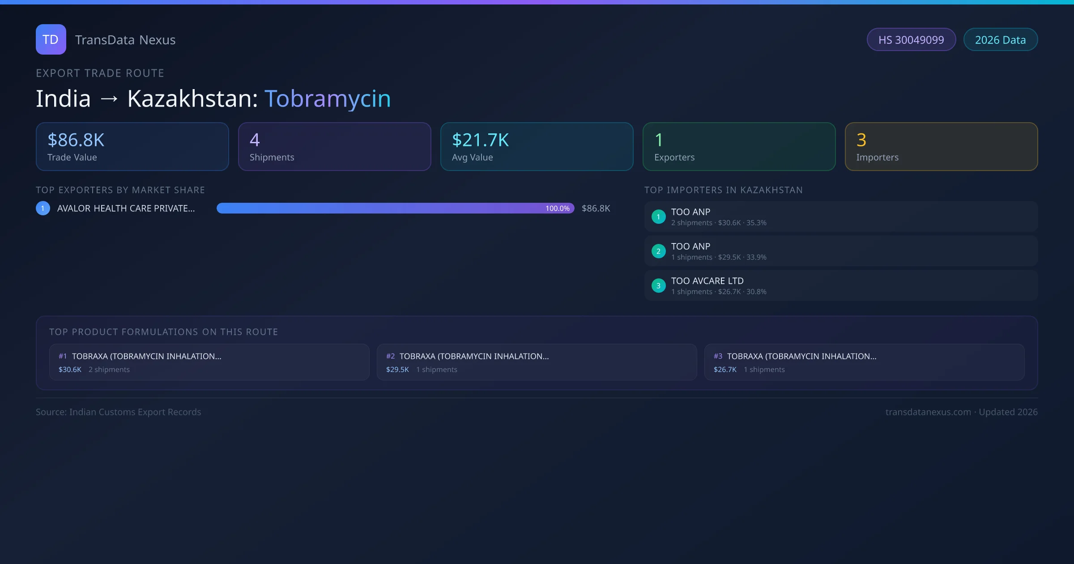1074x564 pixels.
Task: Switch to the Top Importers in Kazakhstan section
Action: pos(724,190)
